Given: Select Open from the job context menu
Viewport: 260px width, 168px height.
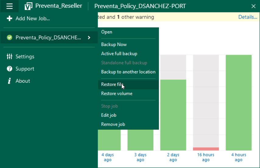Looking at the screenshot, I should [107, 32].
